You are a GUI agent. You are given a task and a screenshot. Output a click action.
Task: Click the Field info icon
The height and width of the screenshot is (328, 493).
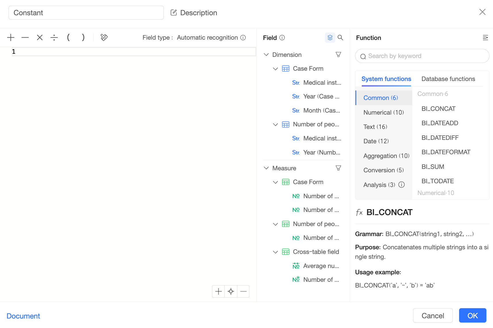click(282, 38)
